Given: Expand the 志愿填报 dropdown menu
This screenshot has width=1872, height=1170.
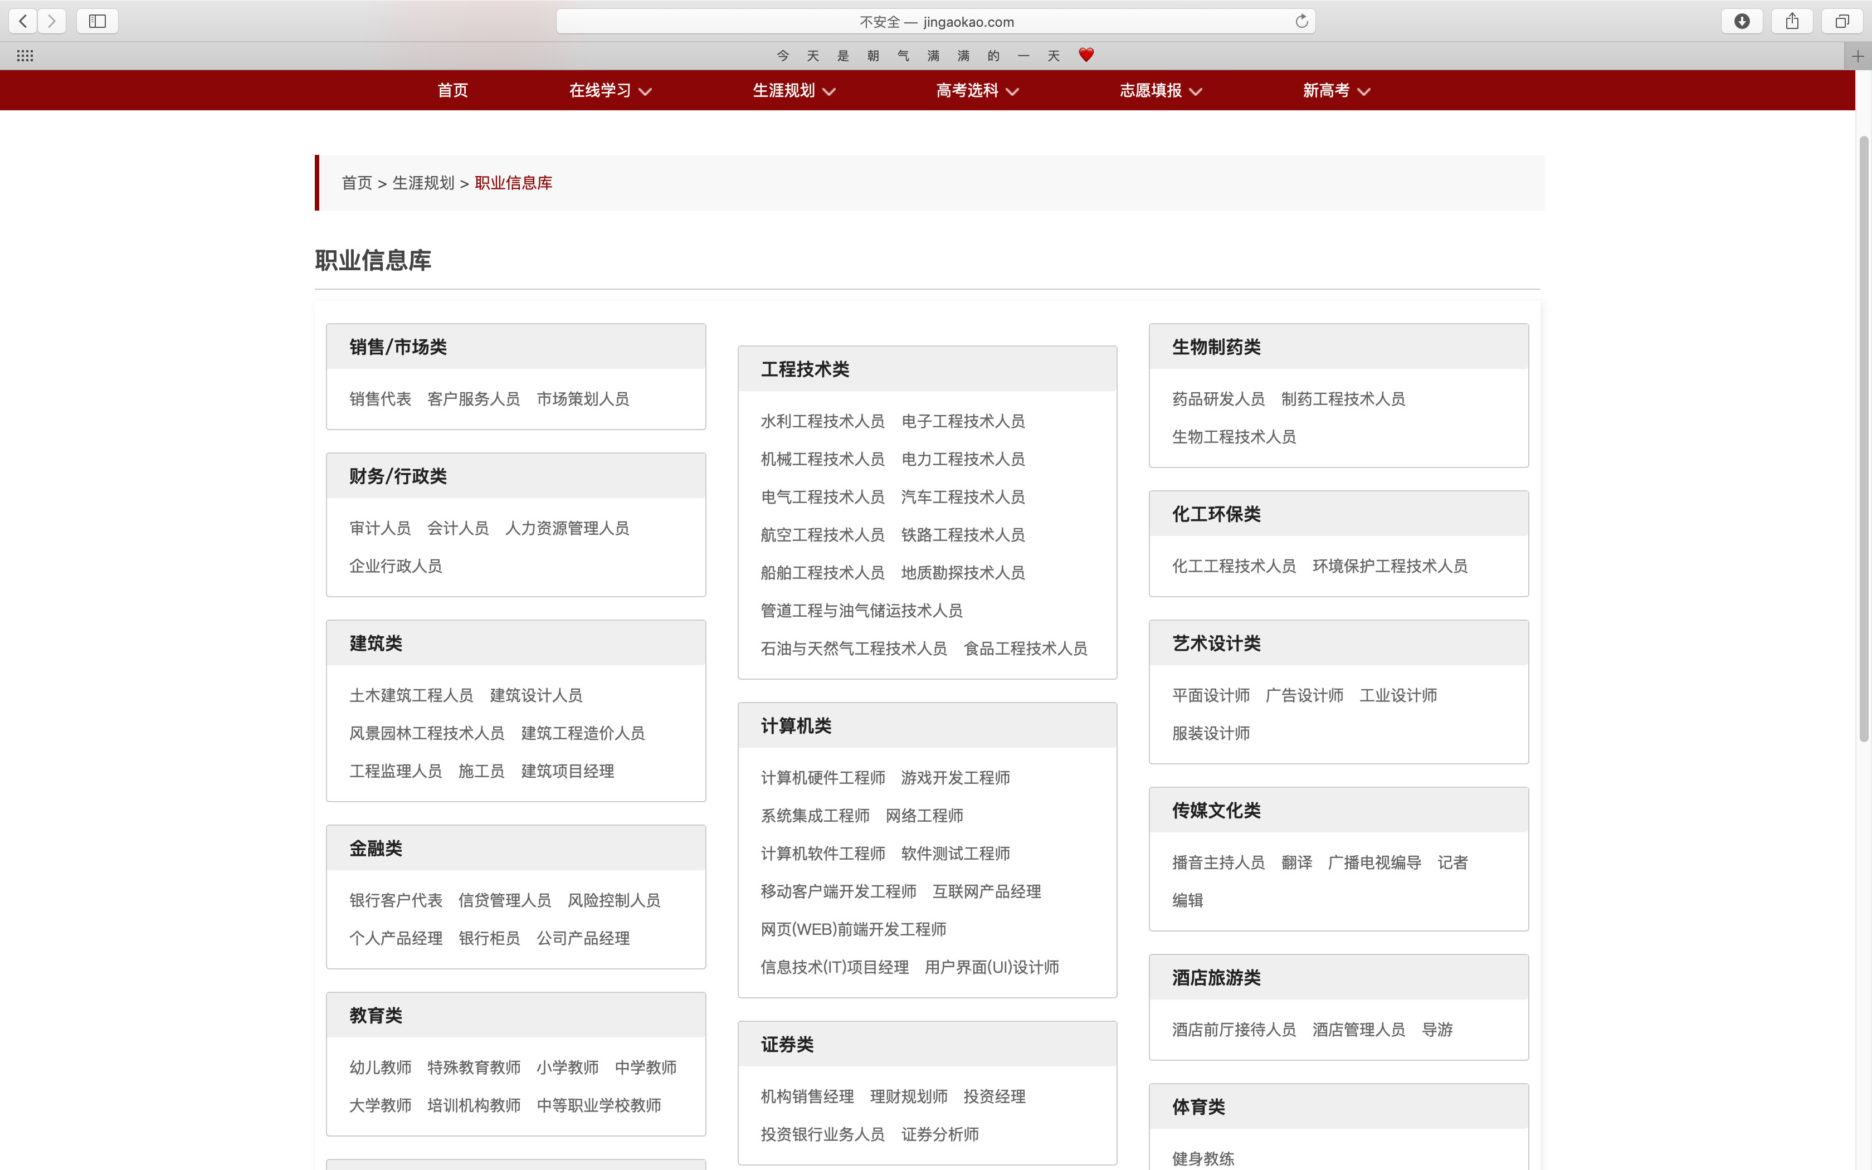Looking at the screenshot, I should (1161, 90).
